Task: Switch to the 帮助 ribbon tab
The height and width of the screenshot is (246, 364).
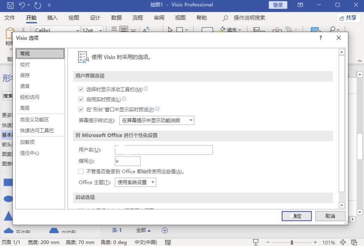Action: tap(201, 18)
